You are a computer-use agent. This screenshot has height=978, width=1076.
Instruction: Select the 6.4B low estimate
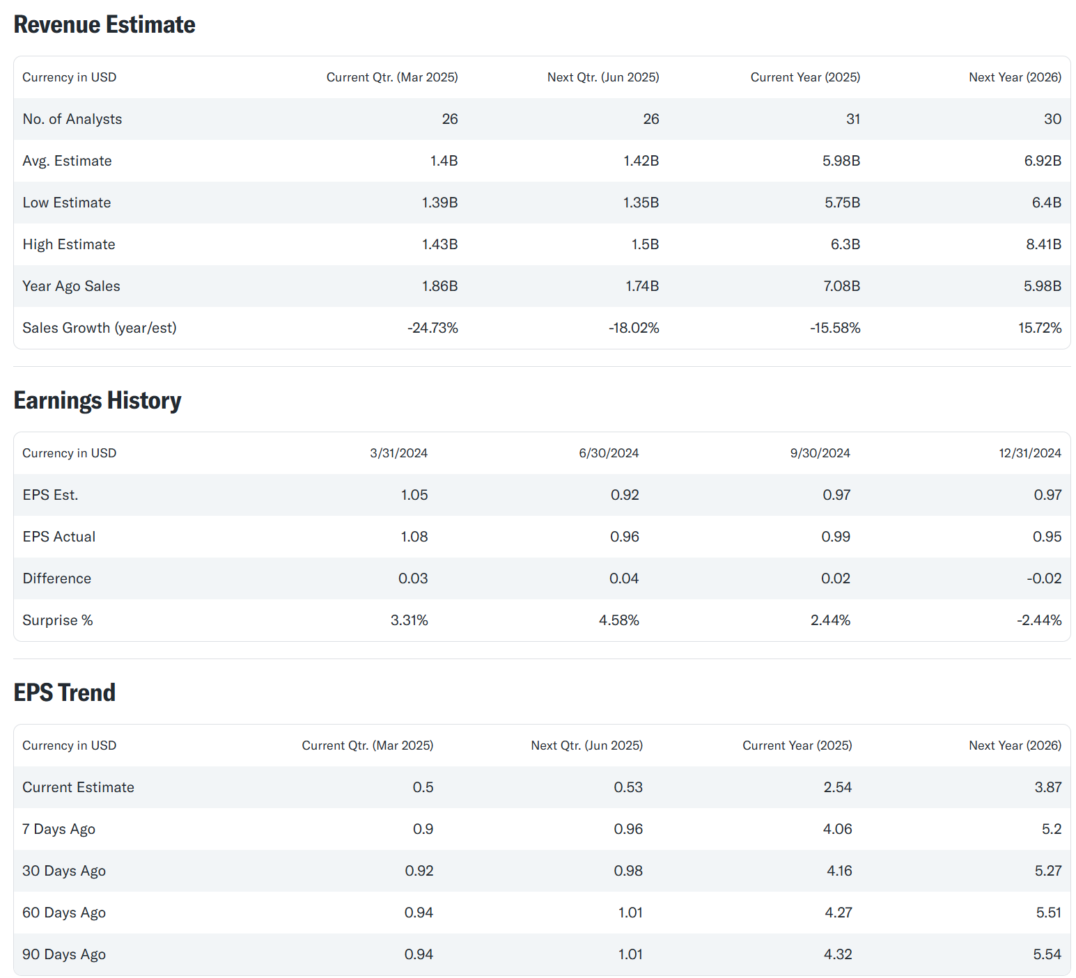coord(1046,203)
